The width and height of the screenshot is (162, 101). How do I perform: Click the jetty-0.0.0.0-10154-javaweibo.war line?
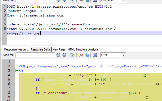(61, 29)
